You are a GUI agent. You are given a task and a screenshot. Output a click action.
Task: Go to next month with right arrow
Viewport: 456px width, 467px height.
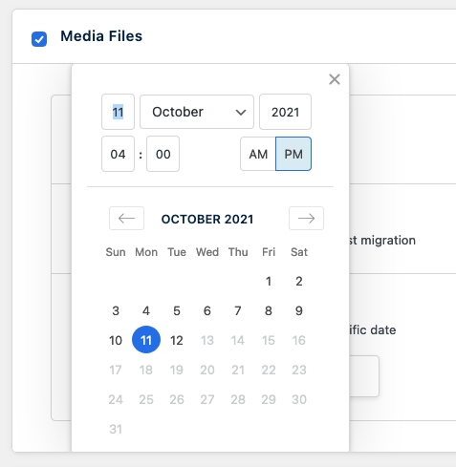[x=306, y=219]
